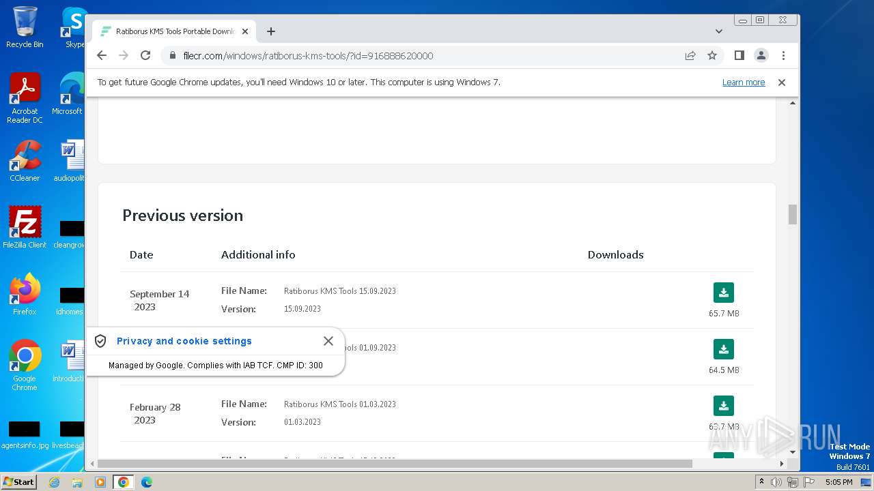Image resolution: width=874 pixels, height=491 pixels.
Task: Select the Google Chrome desktop shortcut
Action: pos(25,366)
